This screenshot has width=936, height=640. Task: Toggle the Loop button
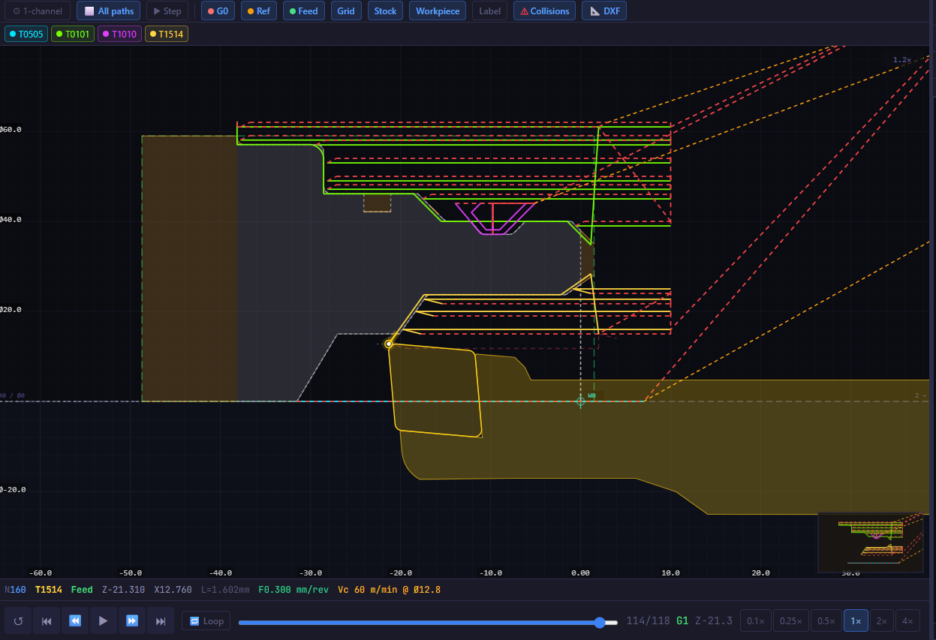pyautogui.click(x=206, y=621)
